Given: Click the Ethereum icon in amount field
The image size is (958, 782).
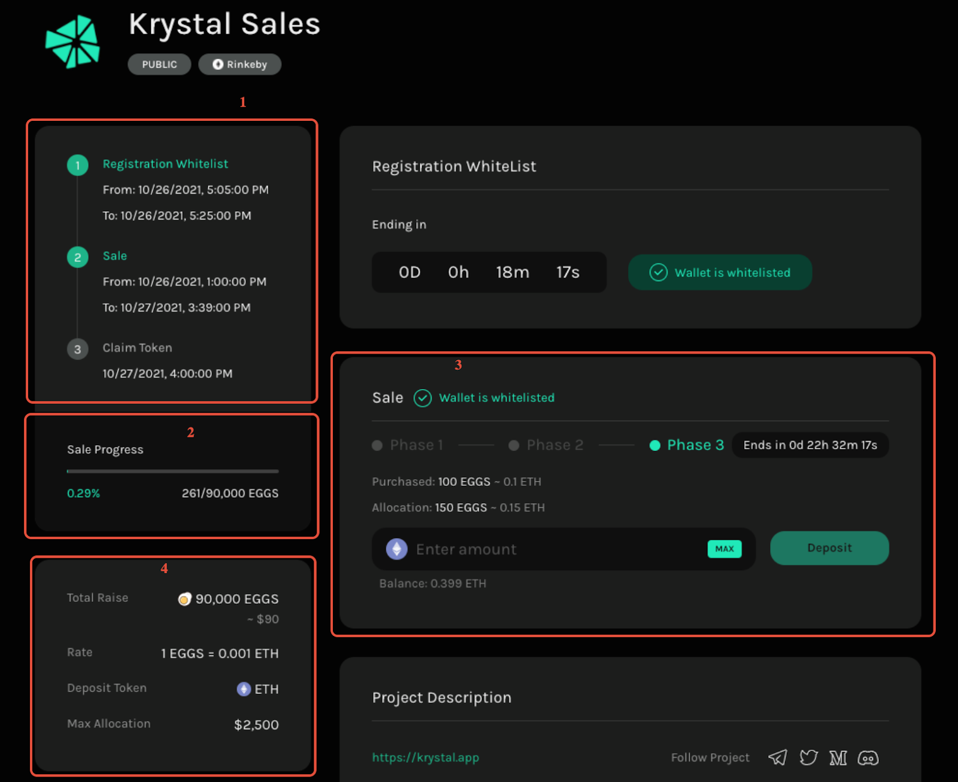Looking at the screenshot, I should [396, 549].
